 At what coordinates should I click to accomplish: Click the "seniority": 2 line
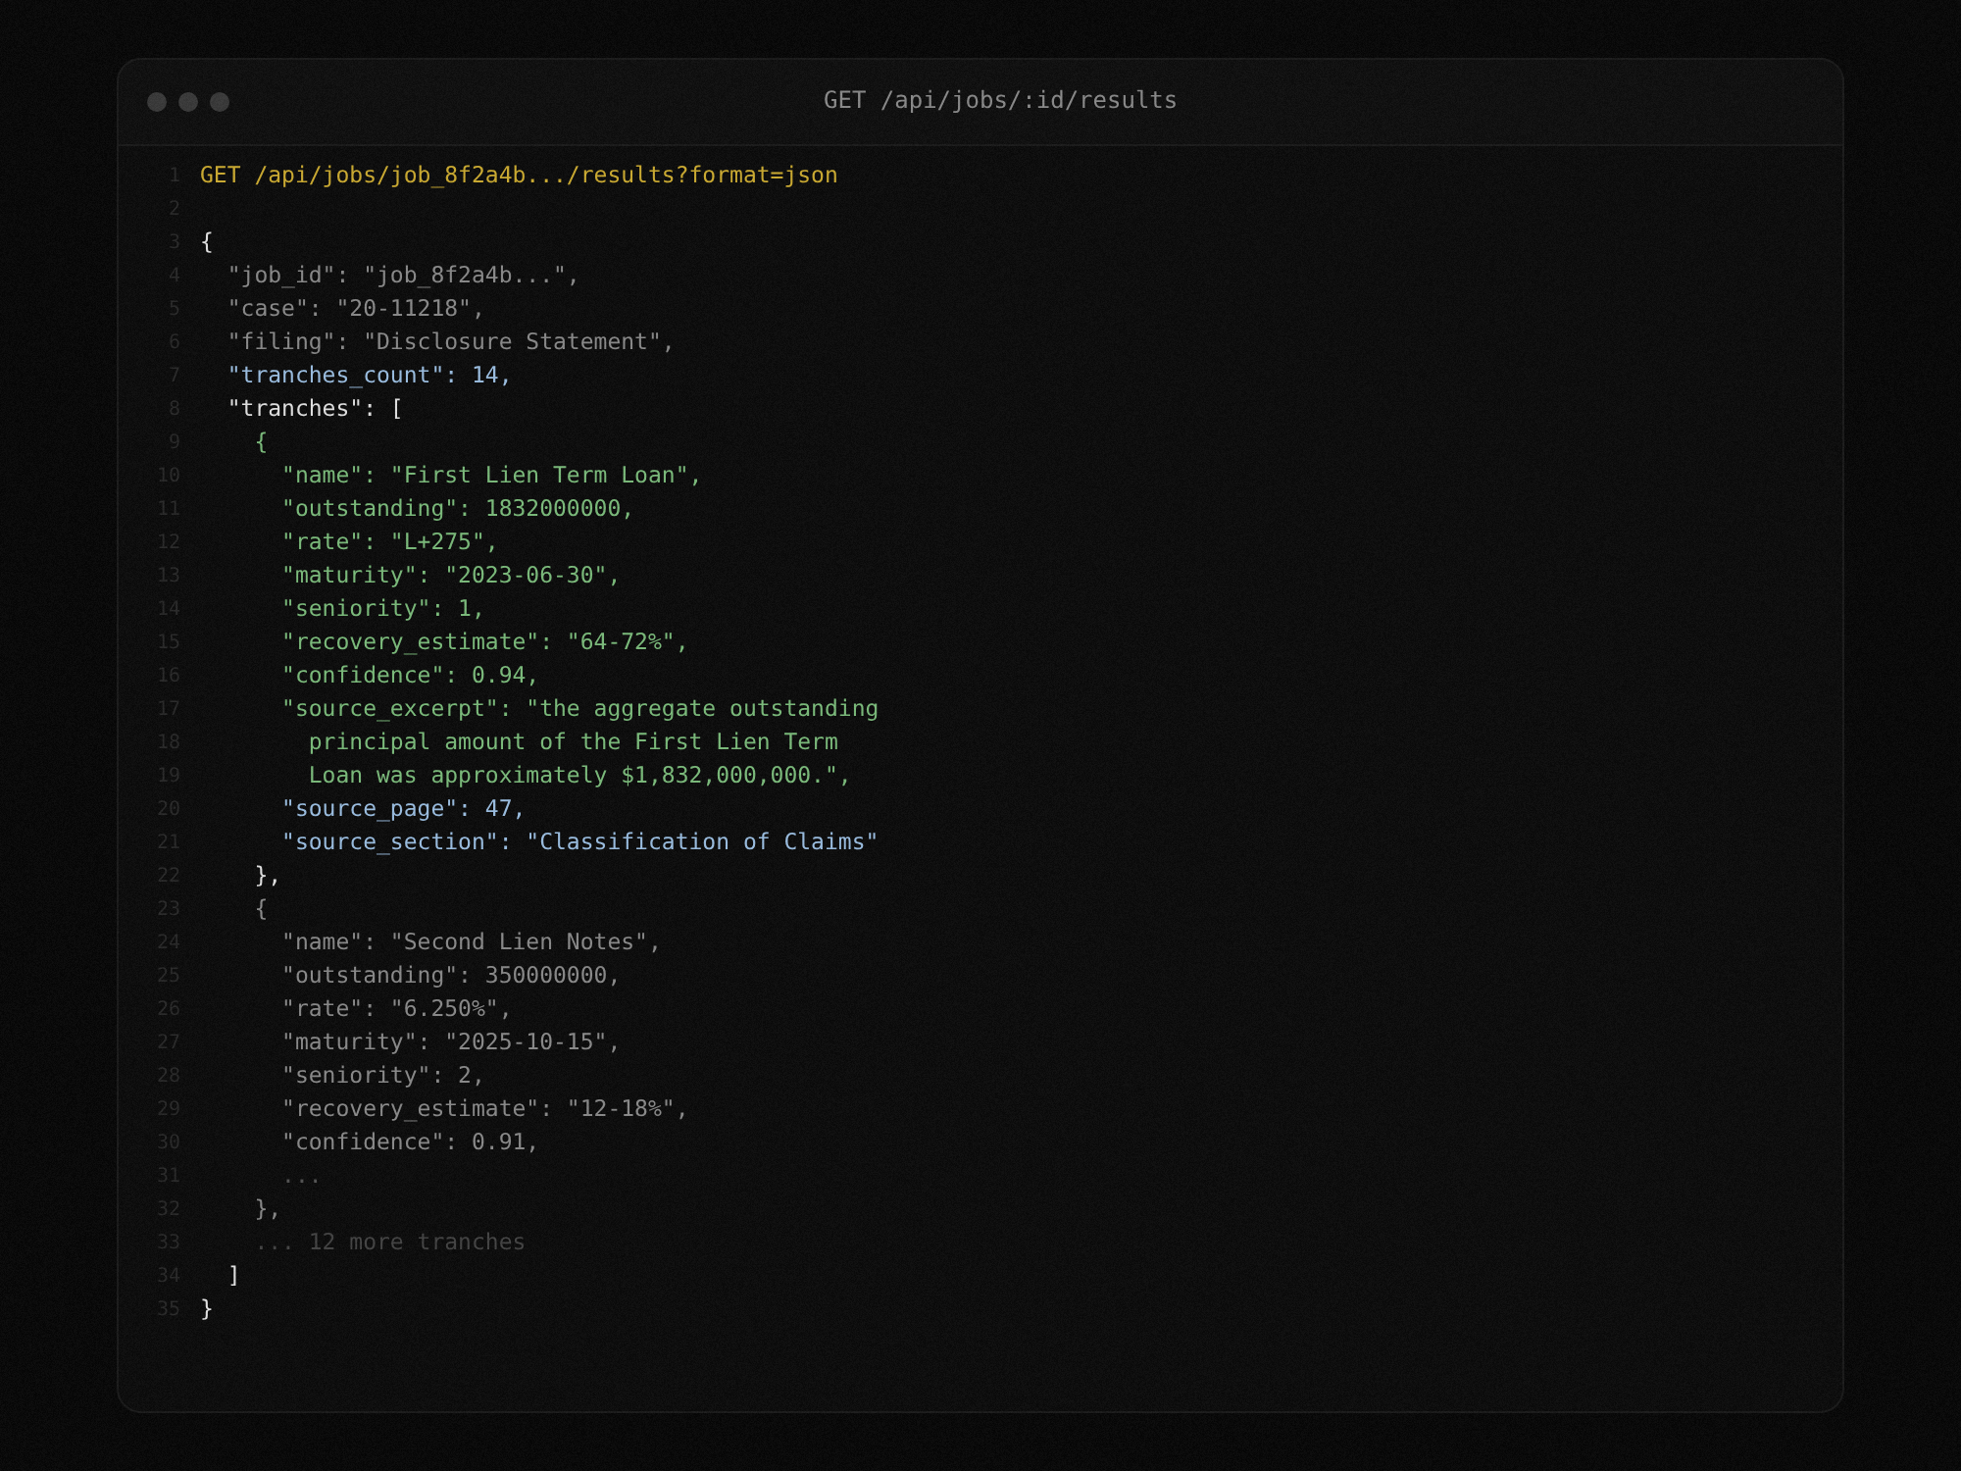point(383,1075)
